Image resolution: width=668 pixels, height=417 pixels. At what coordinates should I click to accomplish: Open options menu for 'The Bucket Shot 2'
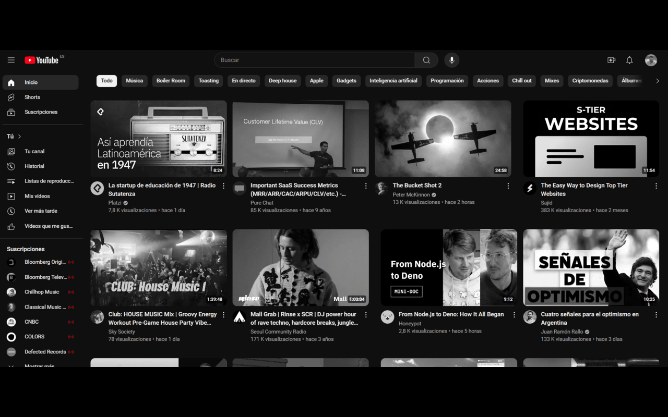coord(508,186)
